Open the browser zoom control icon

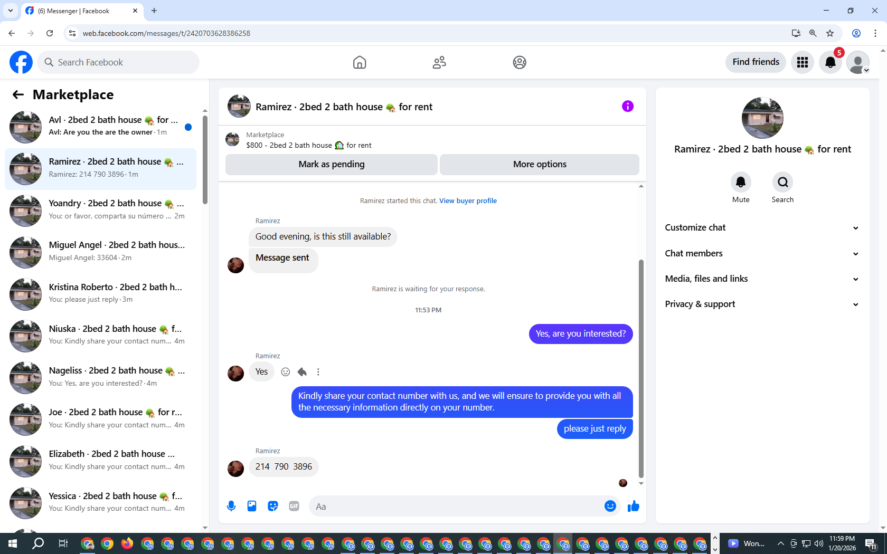pyautogui.click(x=813, y=33)
